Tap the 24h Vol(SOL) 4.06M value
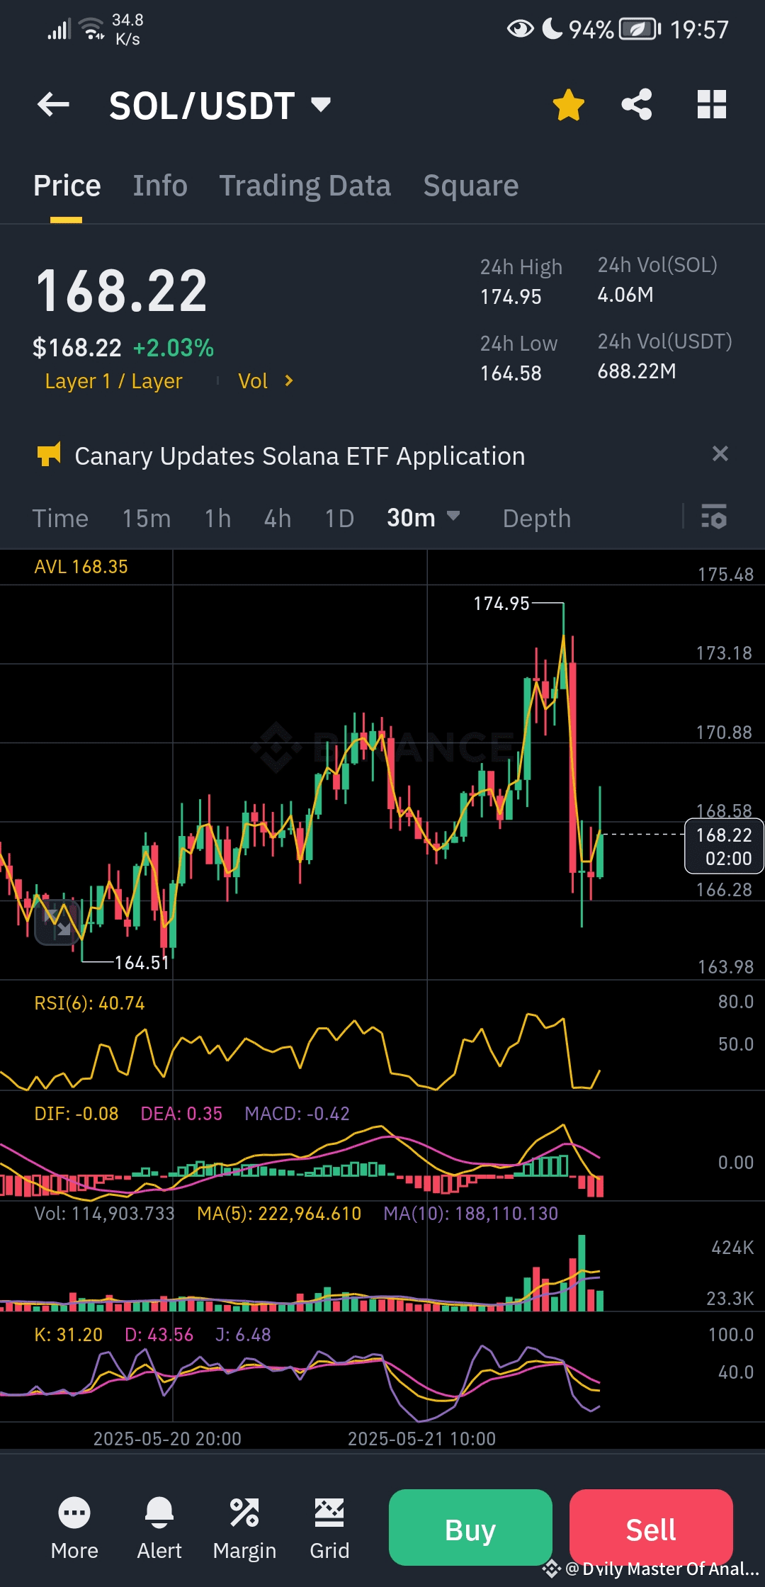This screenshot has width=765, height=1587. tap(625, 295)
